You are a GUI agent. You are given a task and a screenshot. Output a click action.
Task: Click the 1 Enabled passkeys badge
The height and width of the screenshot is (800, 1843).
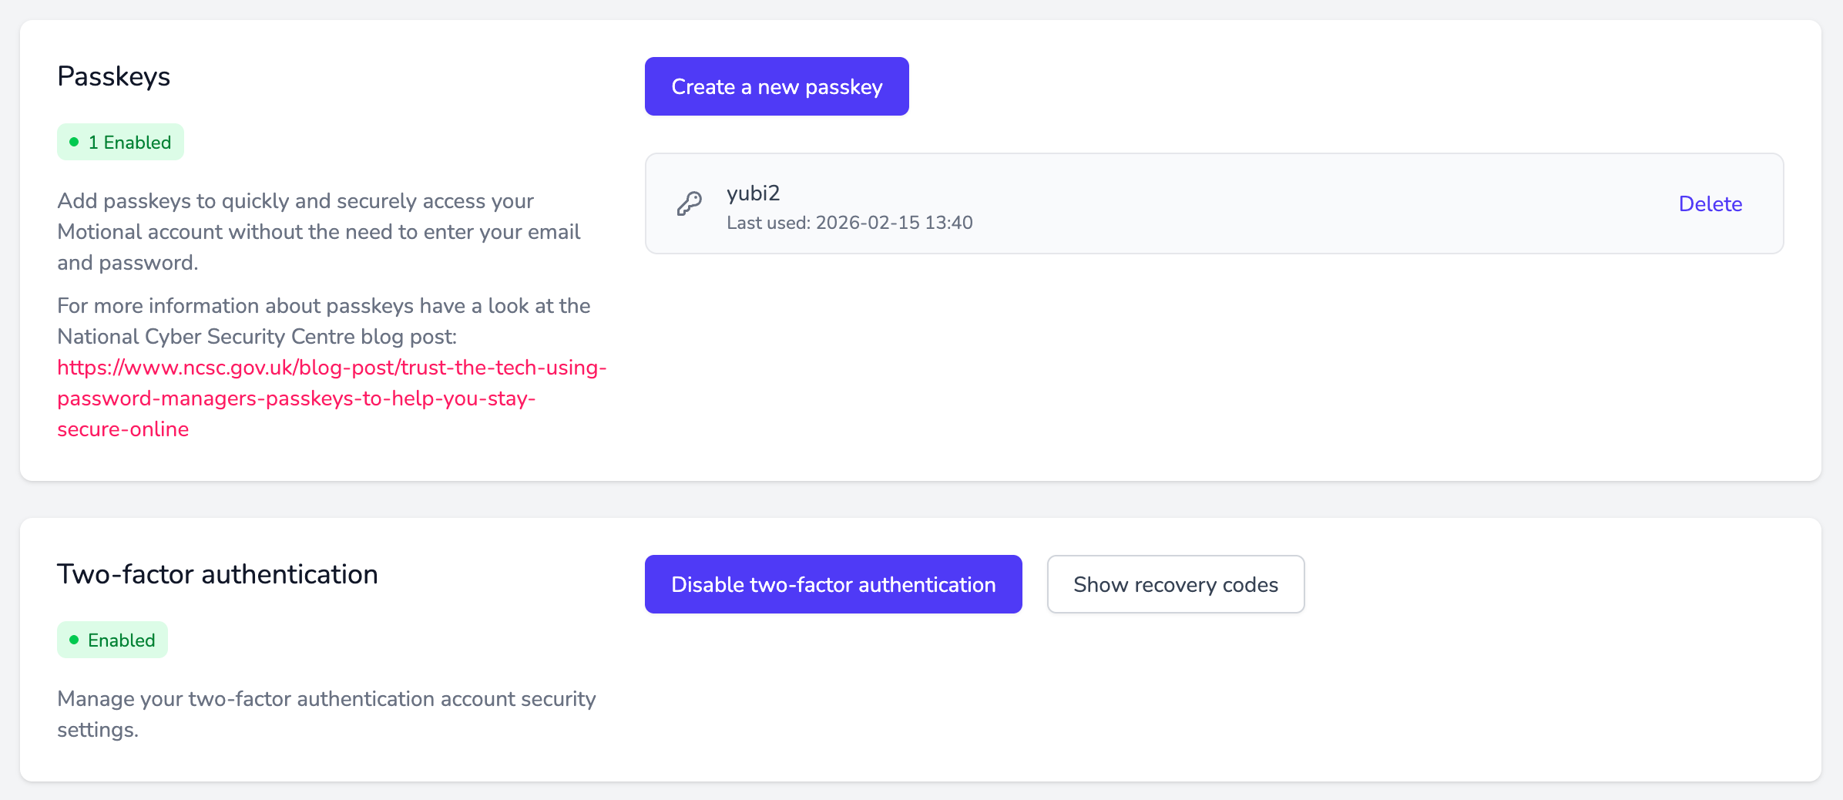point(120,142)
